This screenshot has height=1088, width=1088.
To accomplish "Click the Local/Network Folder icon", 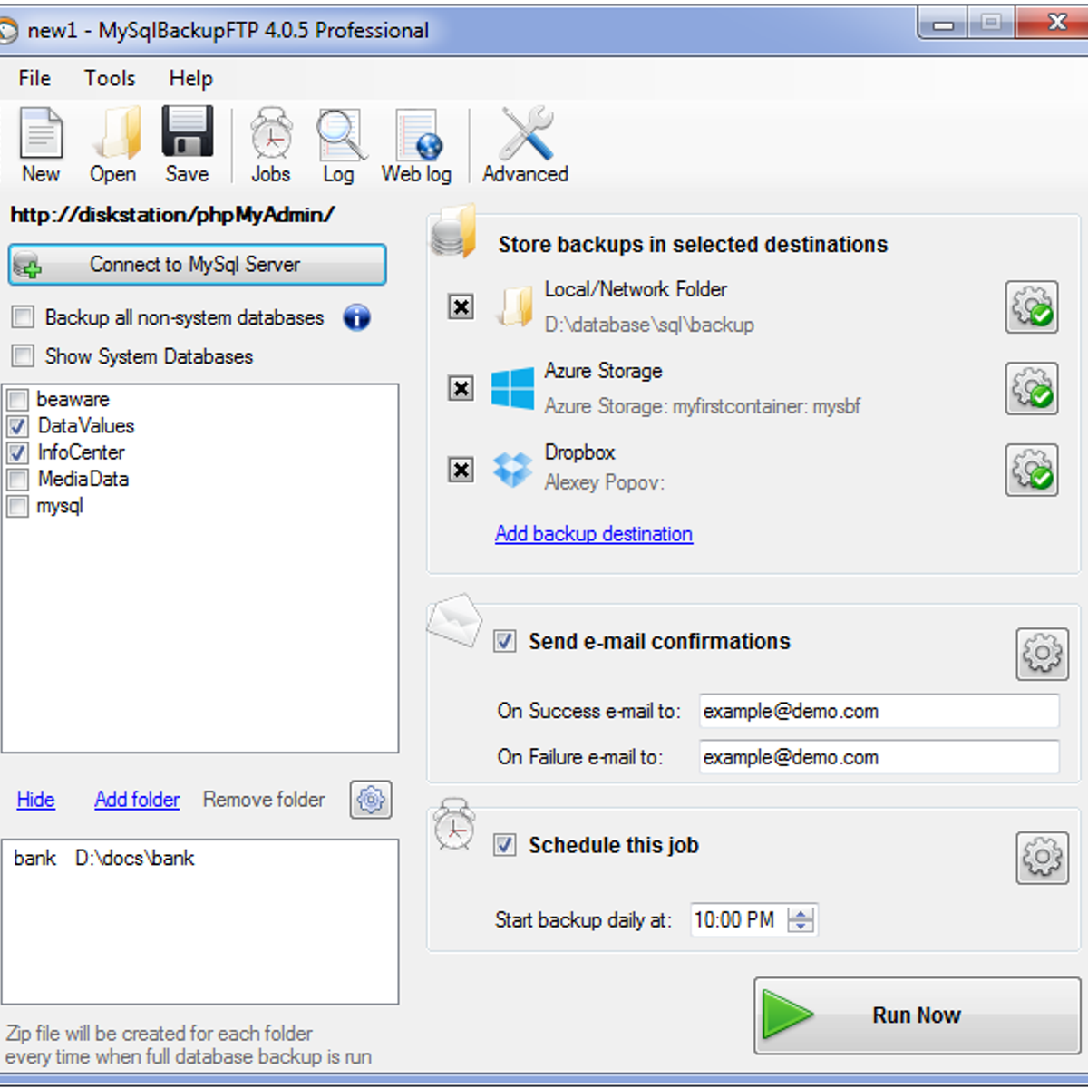I will [x=515, y=307].
